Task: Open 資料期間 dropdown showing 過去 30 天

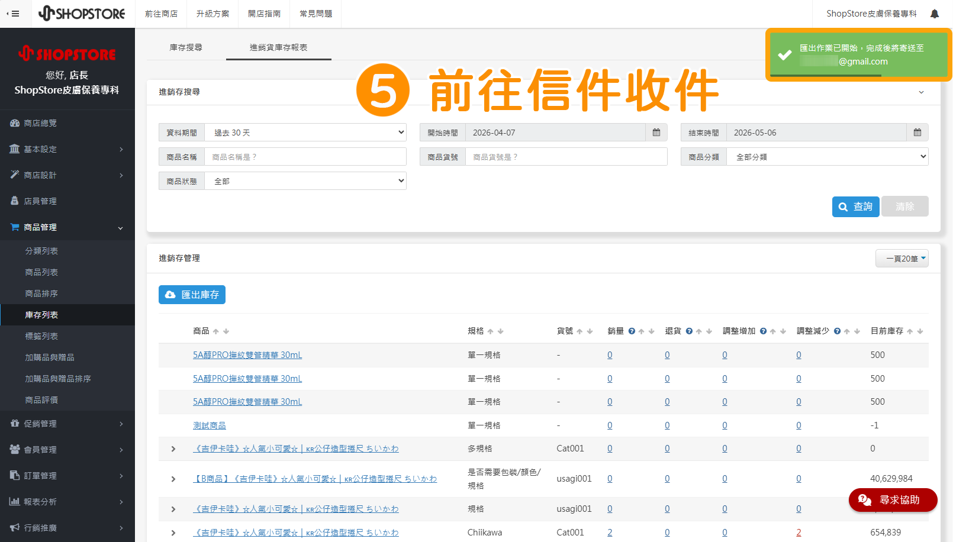Action: click(x=305, y=133)
